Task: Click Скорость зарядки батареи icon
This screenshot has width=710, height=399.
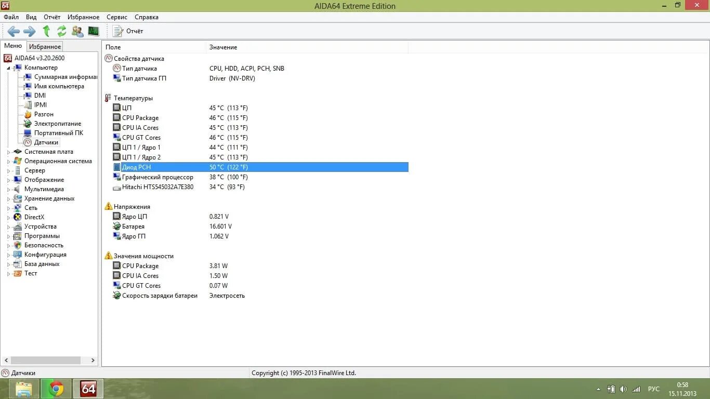Action: point(117,296)
